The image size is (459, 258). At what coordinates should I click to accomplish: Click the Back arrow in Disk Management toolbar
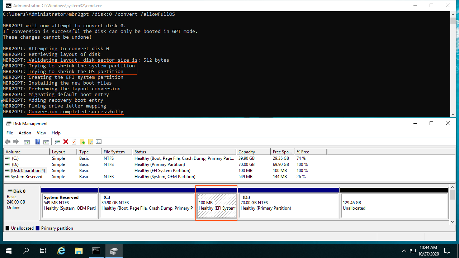(x=7, y=142)
